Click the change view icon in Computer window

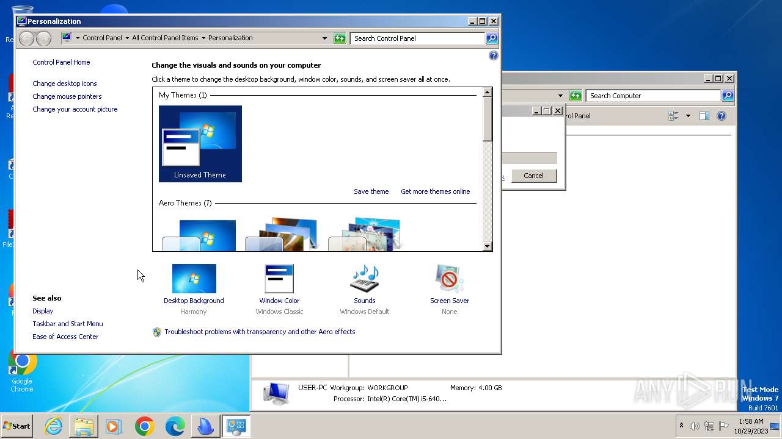673,116
